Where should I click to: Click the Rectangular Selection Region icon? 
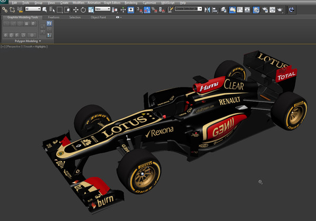tap(60, 9)
